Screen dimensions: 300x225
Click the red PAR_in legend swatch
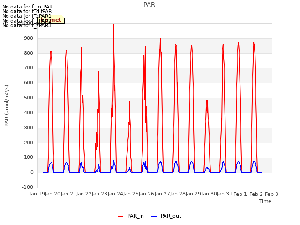[121, 217]
